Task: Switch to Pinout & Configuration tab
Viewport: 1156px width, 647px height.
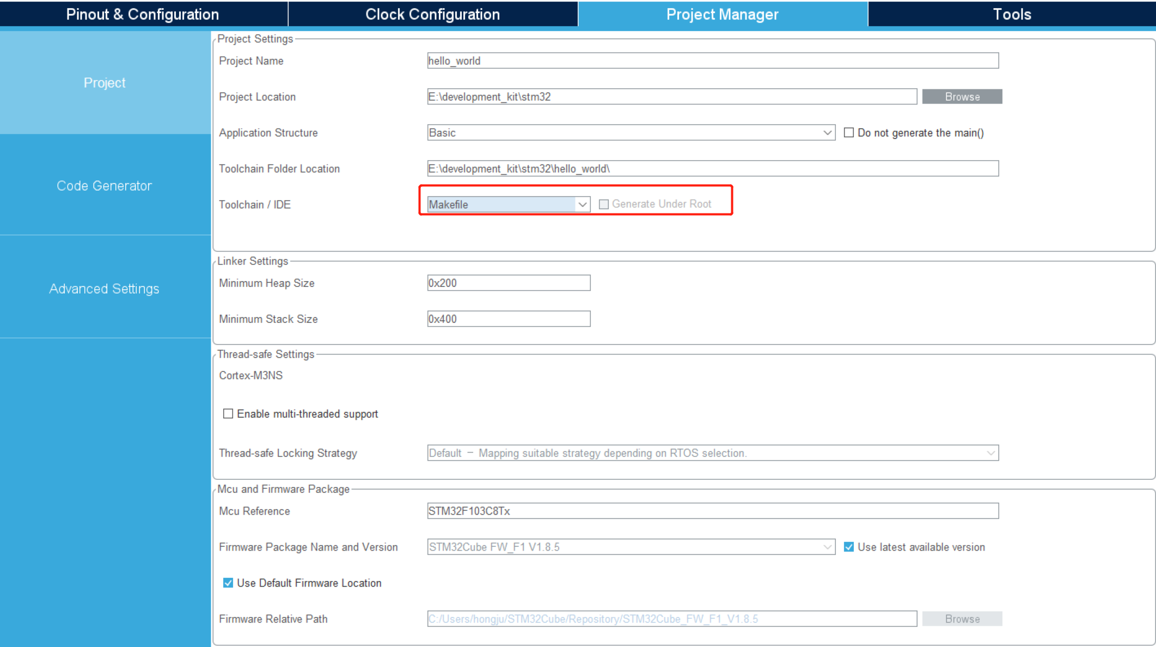Action: [x=143, y=14]
